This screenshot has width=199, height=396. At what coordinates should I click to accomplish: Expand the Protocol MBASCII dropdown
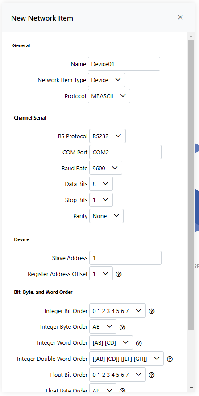tap(109, 96)
